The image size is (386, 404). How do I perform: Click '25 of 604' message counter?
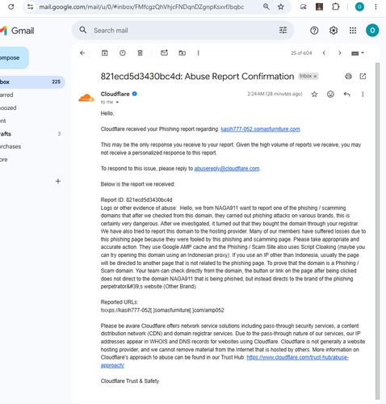point(301,53)
